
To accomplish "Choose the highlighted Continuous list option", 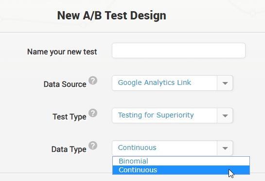I will 181,170.
